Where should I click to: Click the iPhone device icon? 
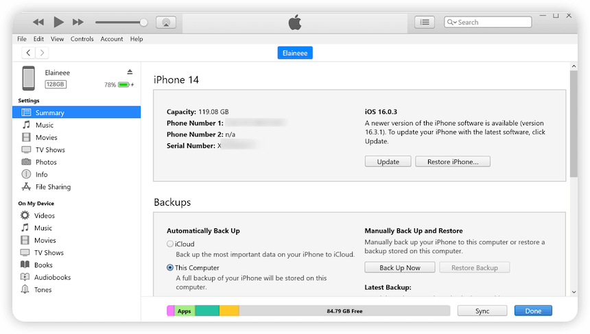click(x=28, y=77)
